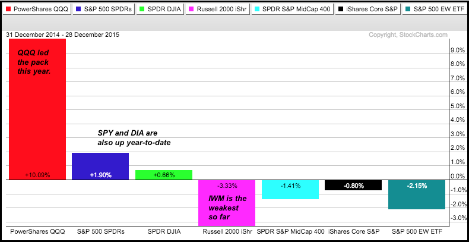Screen dimensions: 469x242
Task: Toggle the SPDR S&P MidCap 400 legend button
Action: click(293, 9)
